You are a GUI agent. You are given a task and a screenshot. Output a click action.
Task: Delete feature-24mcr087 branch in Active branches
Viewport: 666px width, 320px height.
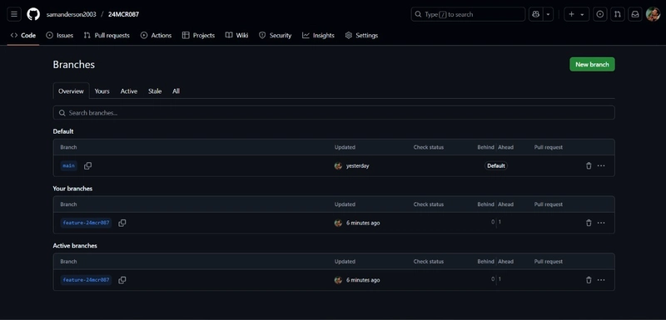(x=589, y=280)
